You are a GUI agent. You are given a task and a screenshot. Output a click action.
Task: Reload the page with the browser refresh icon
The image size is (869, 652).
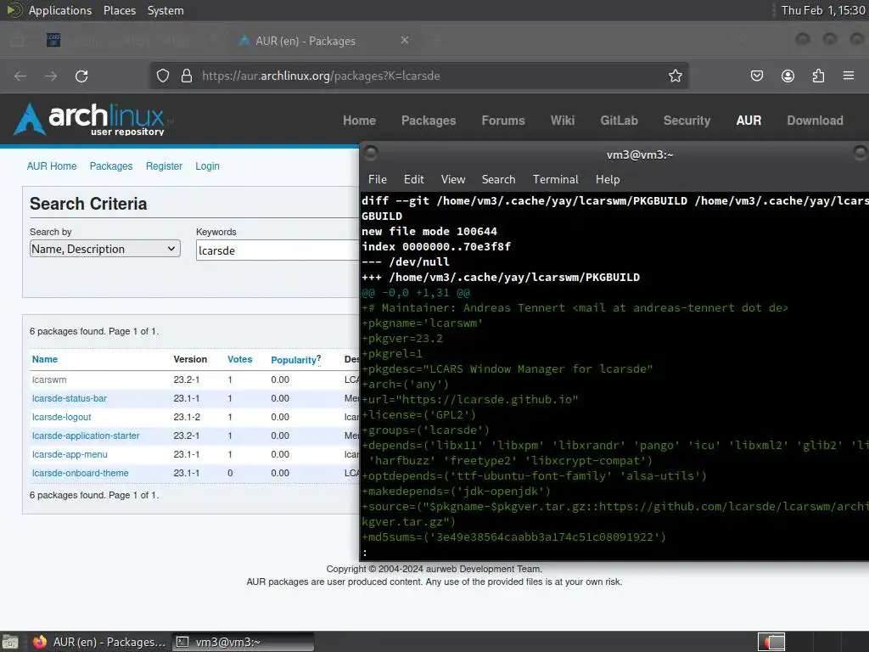tap(81, 76)
